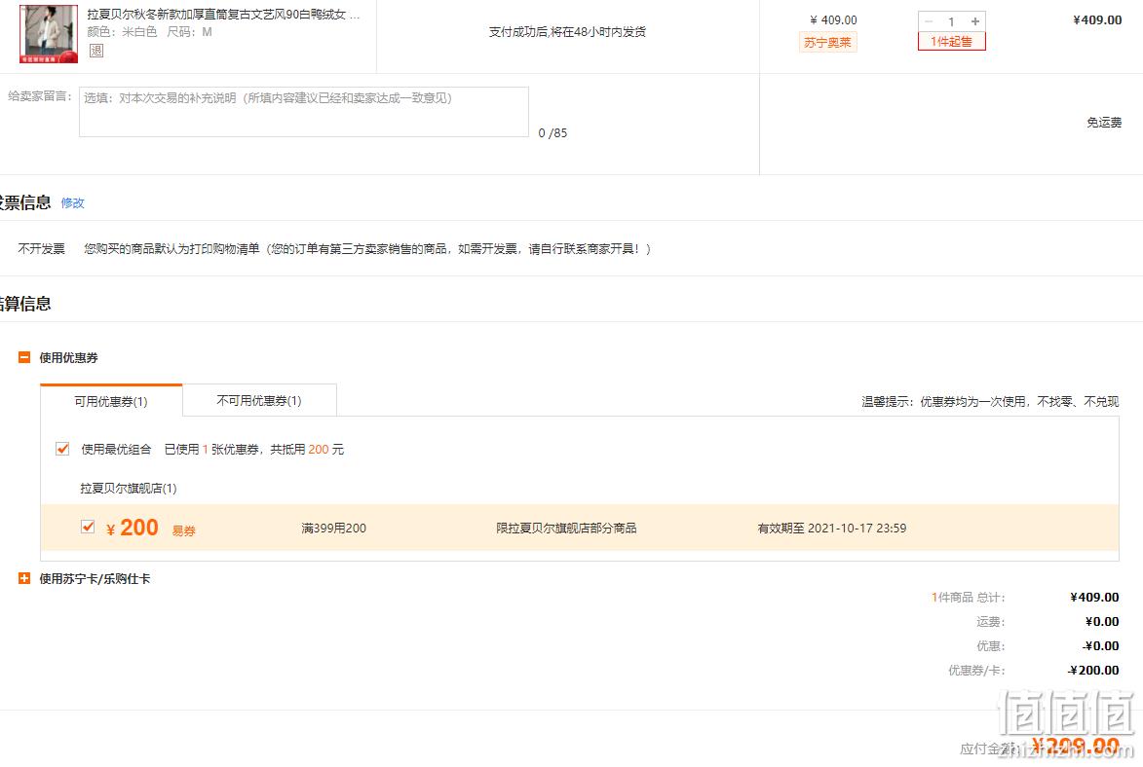Open the product title link for the down jacket
The image size is (1143, 767).
(x=223, y=14)
